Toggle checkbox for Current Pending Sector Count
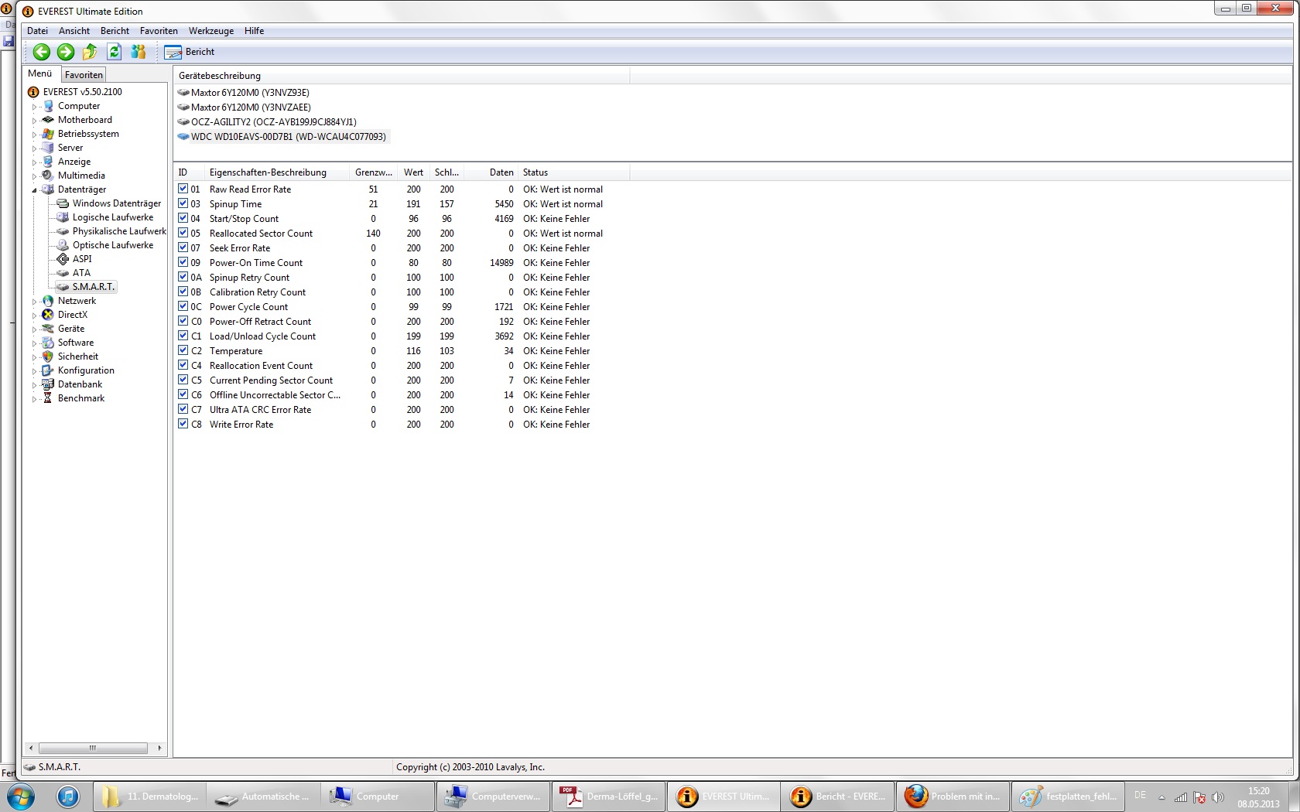This screenshot has width=1300, height=812. (183, 380)
